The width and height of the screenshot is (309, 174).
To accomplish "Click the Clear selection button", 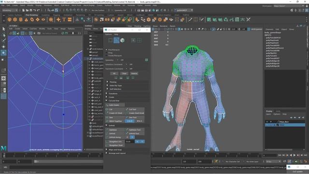I will [x=124, y=73].
